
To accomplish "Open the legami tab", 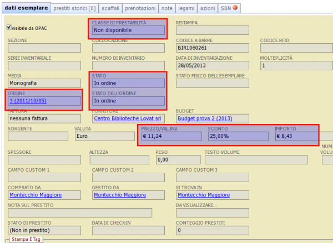I will pos(186,8).
